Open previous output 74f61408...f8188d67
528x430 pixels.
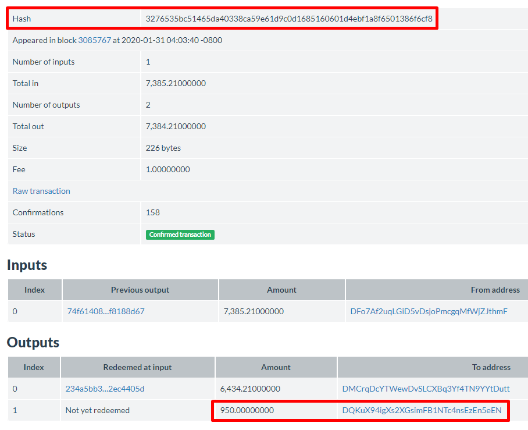click(106, 311)
